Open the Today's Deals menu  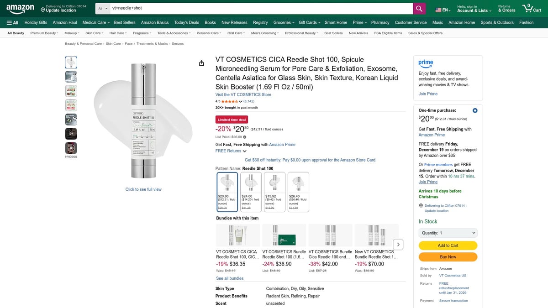[186, 22]
